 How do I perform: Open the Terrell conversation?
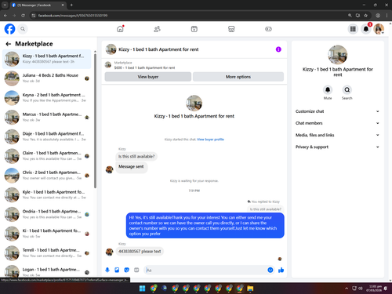(47, 253)
